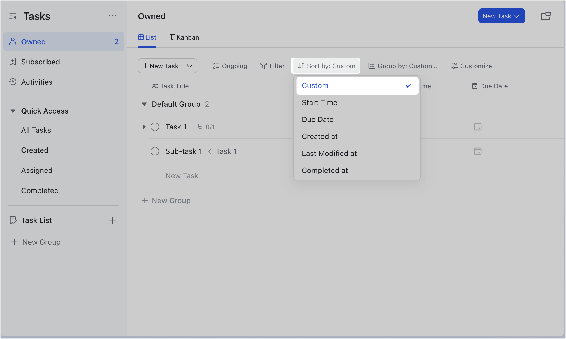Mark Sub-task 1 as complete

155,151
